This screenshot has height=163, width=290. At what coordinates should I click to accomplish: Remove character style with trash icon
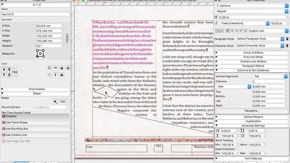(x=287, y=46)
